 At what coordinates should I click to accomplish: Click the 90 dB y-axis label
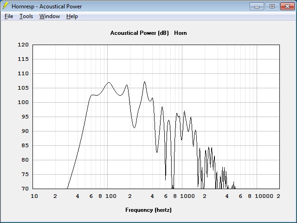click(25, 131)
